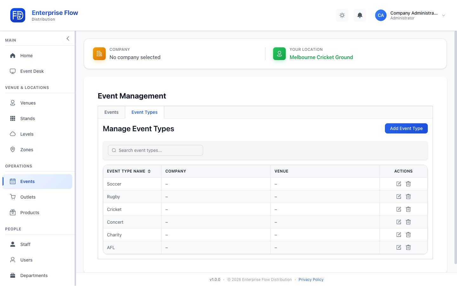
Task: Delete the AFL event type
Action: [x=408, y=247]
